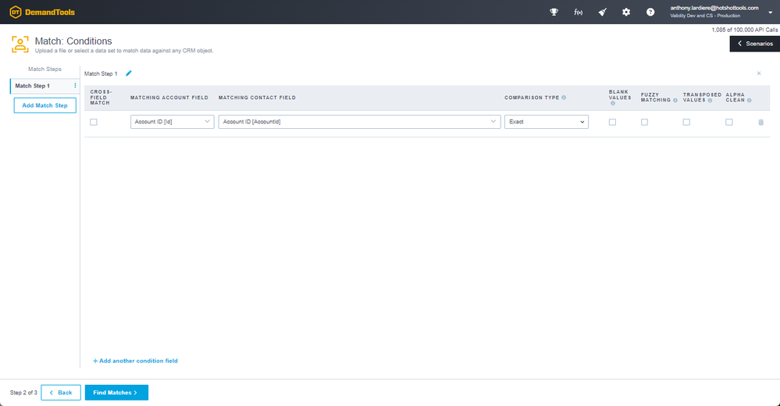
Task: Expand the Matching Account Field dropdown
Action: [x=172, y=122]
